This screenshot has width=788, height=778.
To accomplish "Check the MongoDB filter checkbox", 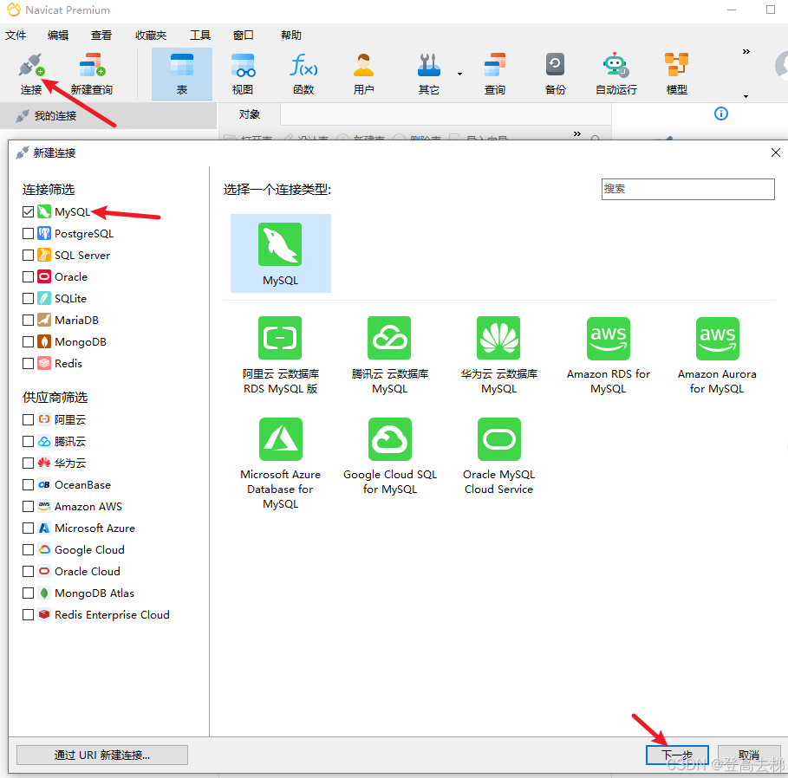I will point(28,342).
